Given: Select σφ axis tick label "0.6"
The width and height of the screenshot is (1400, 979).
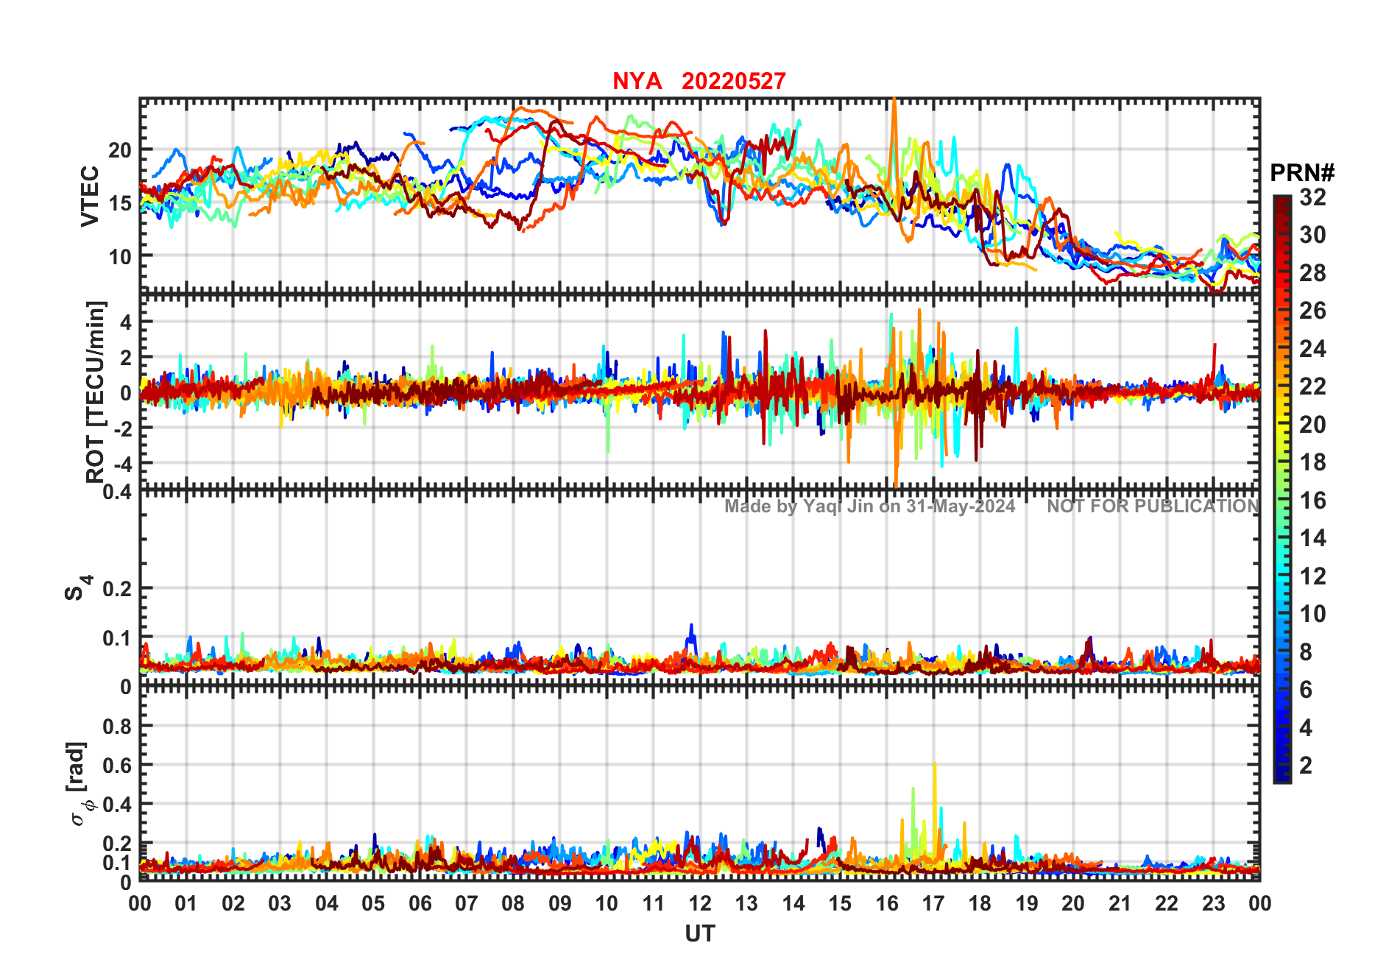Looking at the screenshot, I should coord(118,766).
